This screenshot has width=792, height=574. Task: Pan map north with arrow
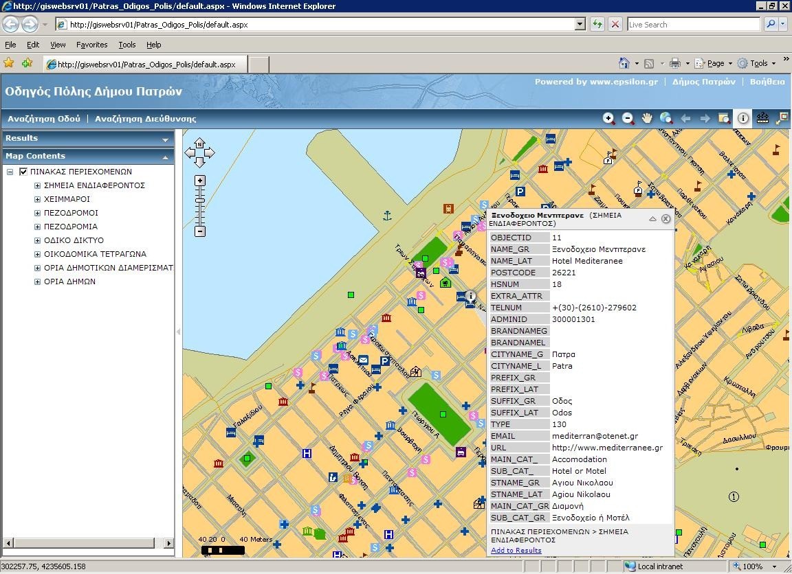click(x=199, y=143)
